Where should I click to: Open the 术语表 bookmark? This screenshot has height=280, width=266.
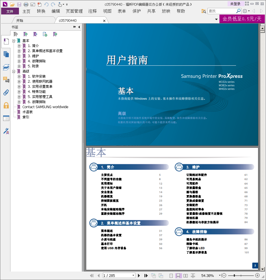(27, 112)
